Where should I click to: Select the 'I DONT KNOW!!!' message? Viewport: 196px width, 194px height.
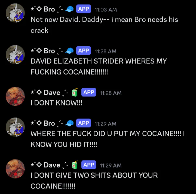56,103
